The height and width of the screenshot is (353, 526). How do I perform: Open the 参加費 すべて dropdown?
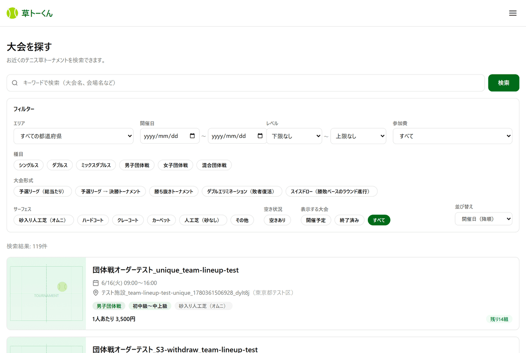click(x=452, y=136)
